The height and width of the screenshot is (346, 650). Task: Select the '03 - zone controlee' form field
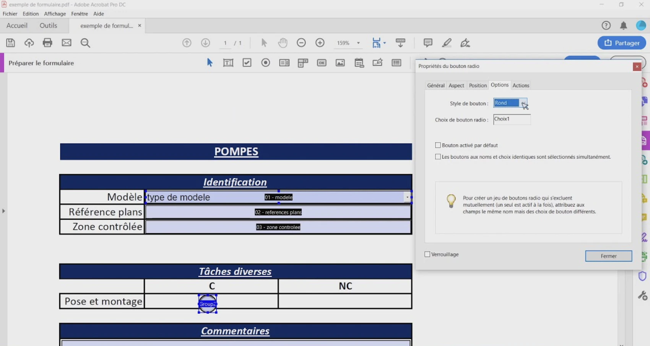[278, 227]
